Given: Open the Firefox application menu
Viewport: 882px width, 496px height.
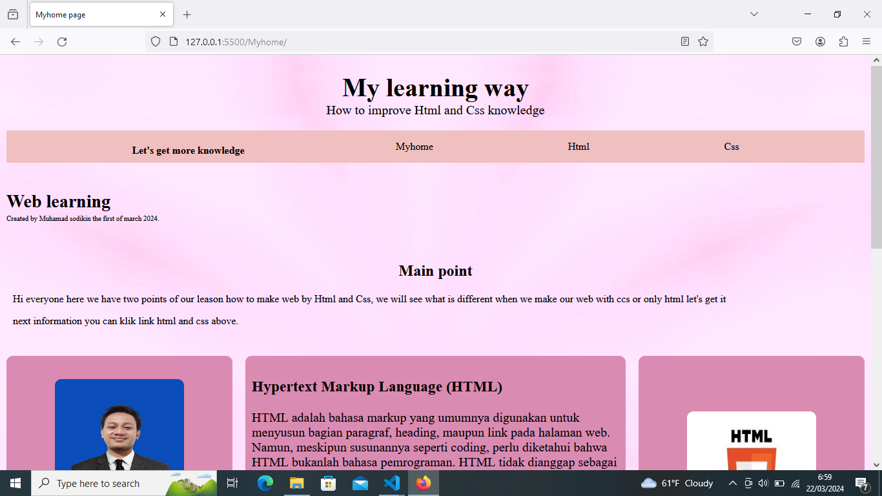Looking at the screenshot, I should tap(867, 42).
